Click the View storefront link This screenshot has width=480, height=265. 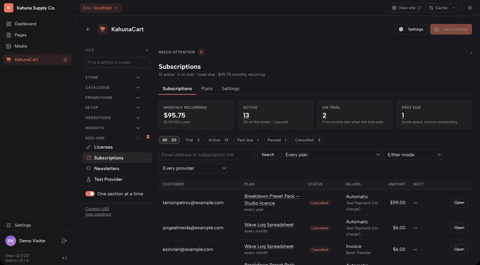[x=98, y=214]
